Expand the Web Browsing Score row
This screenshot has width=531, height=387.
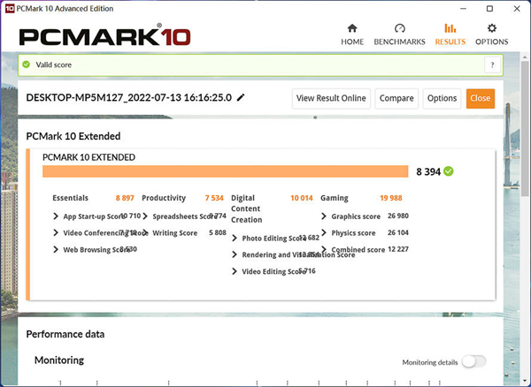click(x=57, y=249)
